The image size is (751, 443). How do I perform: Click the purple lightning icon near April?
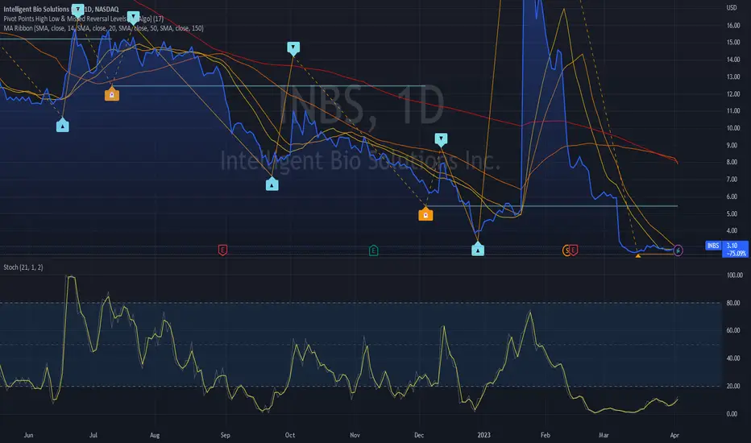pos(678,250)
